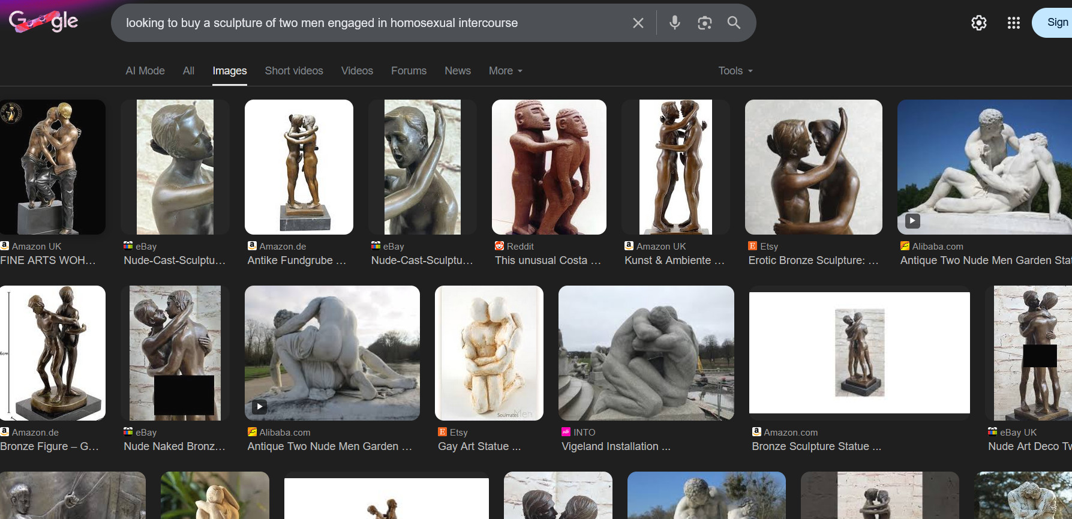This screenshot has height=519, width=1072.
Task: Open the Vigeland stone sculpture thumbnail
Action: pyautogui.click(x=646, y=353)
